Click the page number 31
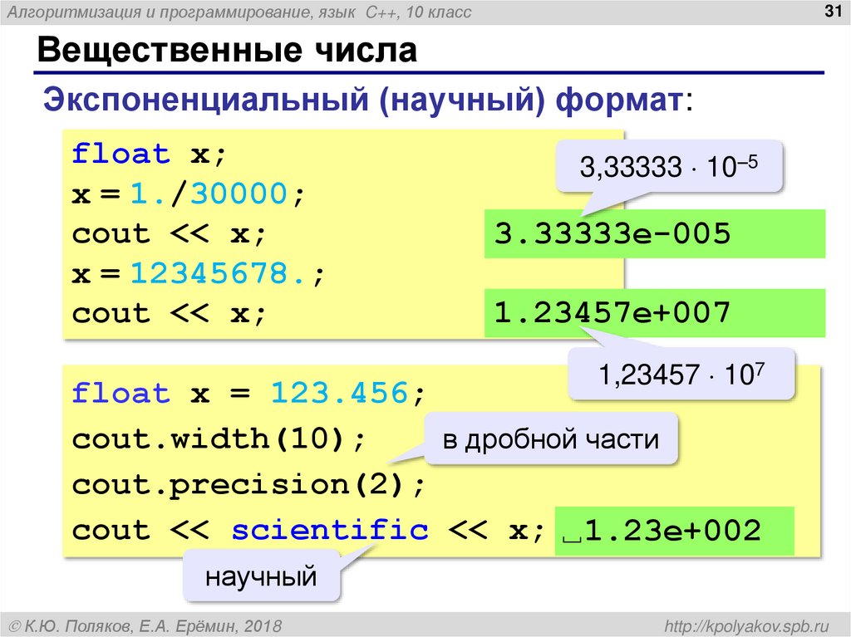 (831, 10)
